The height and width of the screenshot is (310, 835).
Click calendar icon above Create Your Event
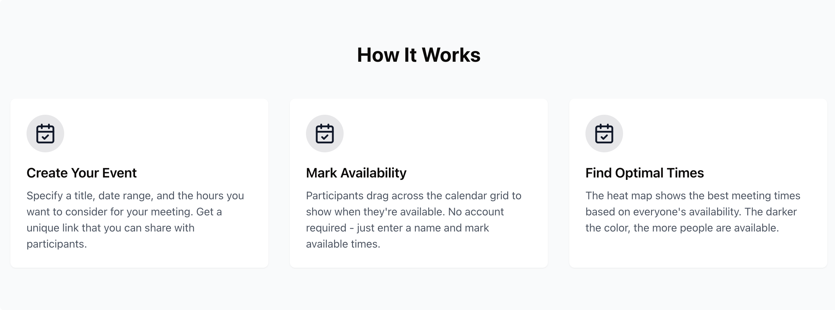pos(45,134)
